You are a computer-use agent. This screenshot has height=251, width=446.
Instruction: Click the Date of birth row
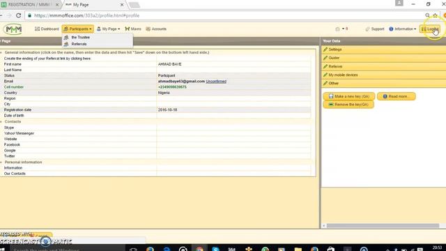click(x=156, y=116)
